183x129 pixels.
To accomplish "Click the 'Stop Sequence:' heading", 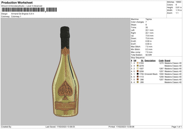I will (138, 58).
